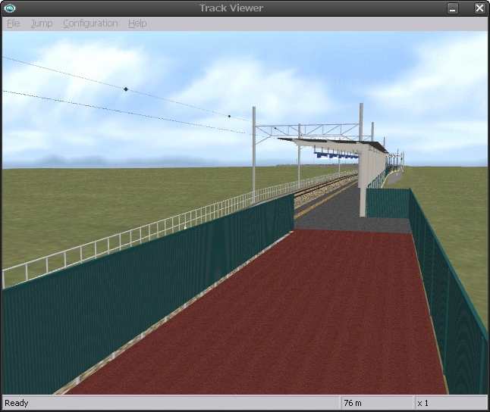Viewport: 490px width, 412px height.
Task: Click the Track Viewer title bar text
Action: (x=231, y=8)
